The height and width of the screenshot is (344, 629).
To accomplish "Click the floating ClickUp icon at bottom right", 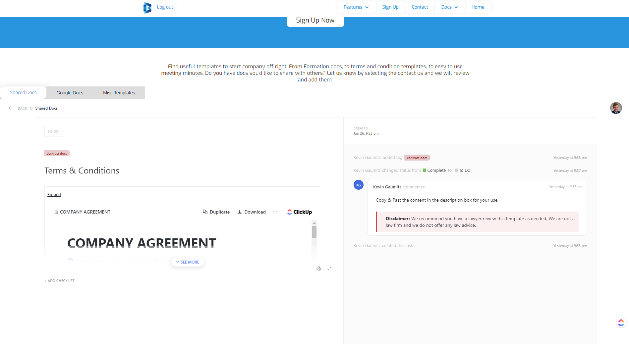I will 621,322.
